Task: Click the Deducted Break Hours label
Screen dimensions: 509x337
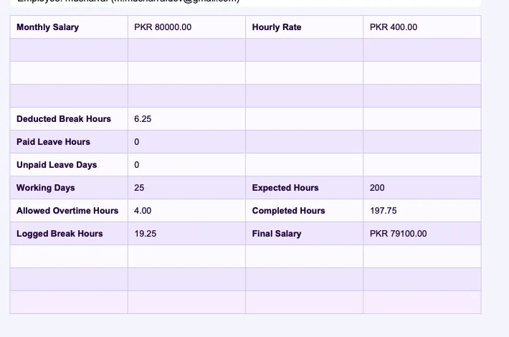Action: [x=64, y=119]
